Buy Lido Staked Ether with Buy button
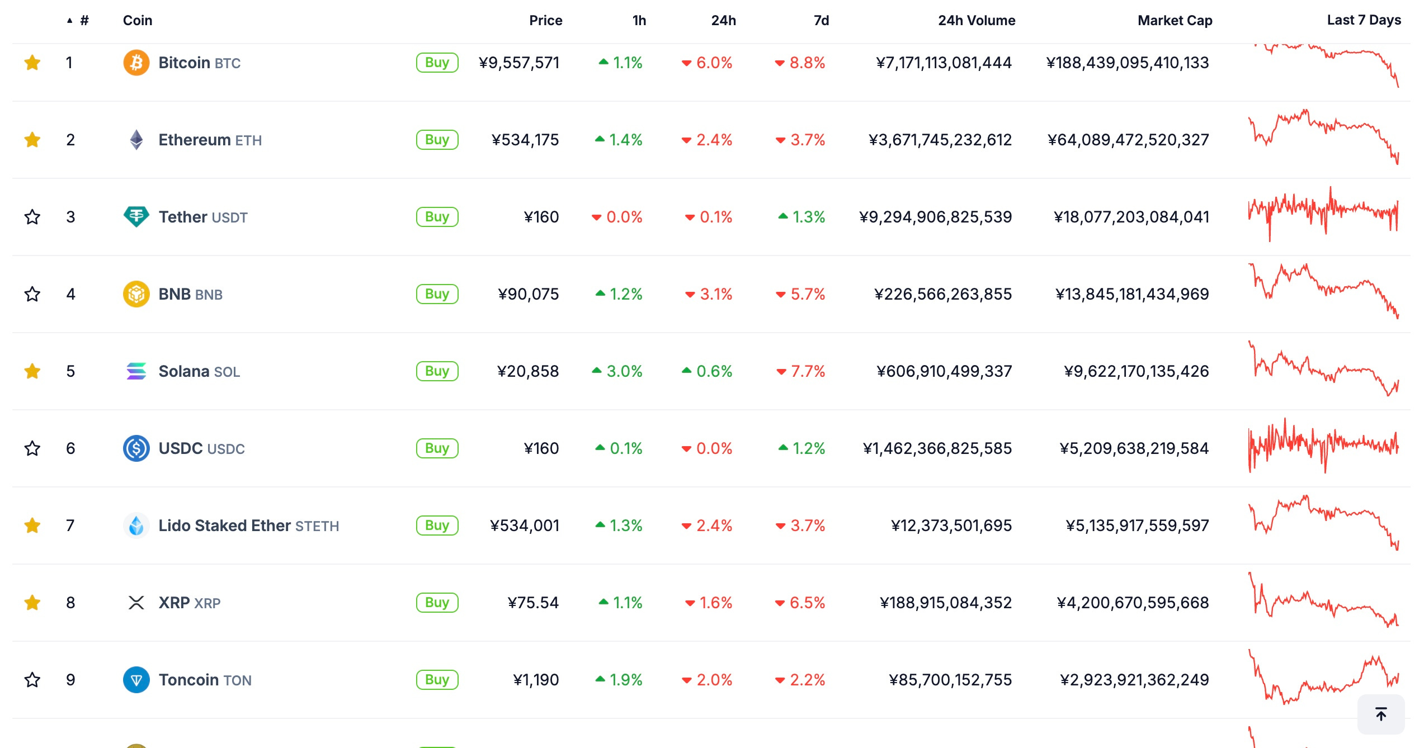 tap(437, 526)
